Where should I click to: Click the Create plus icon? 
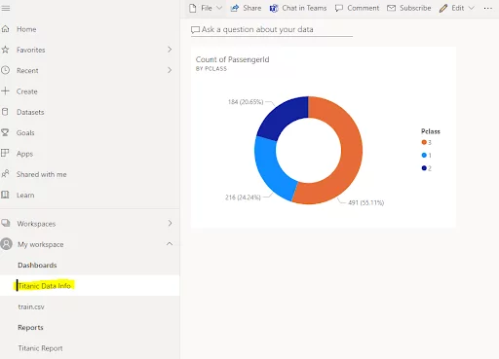(x=5, y=91)
